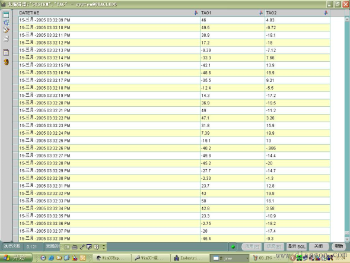Open the IME bar options arrows
The height and width of the screenshot is (263, 350).
tap(104, 247)
